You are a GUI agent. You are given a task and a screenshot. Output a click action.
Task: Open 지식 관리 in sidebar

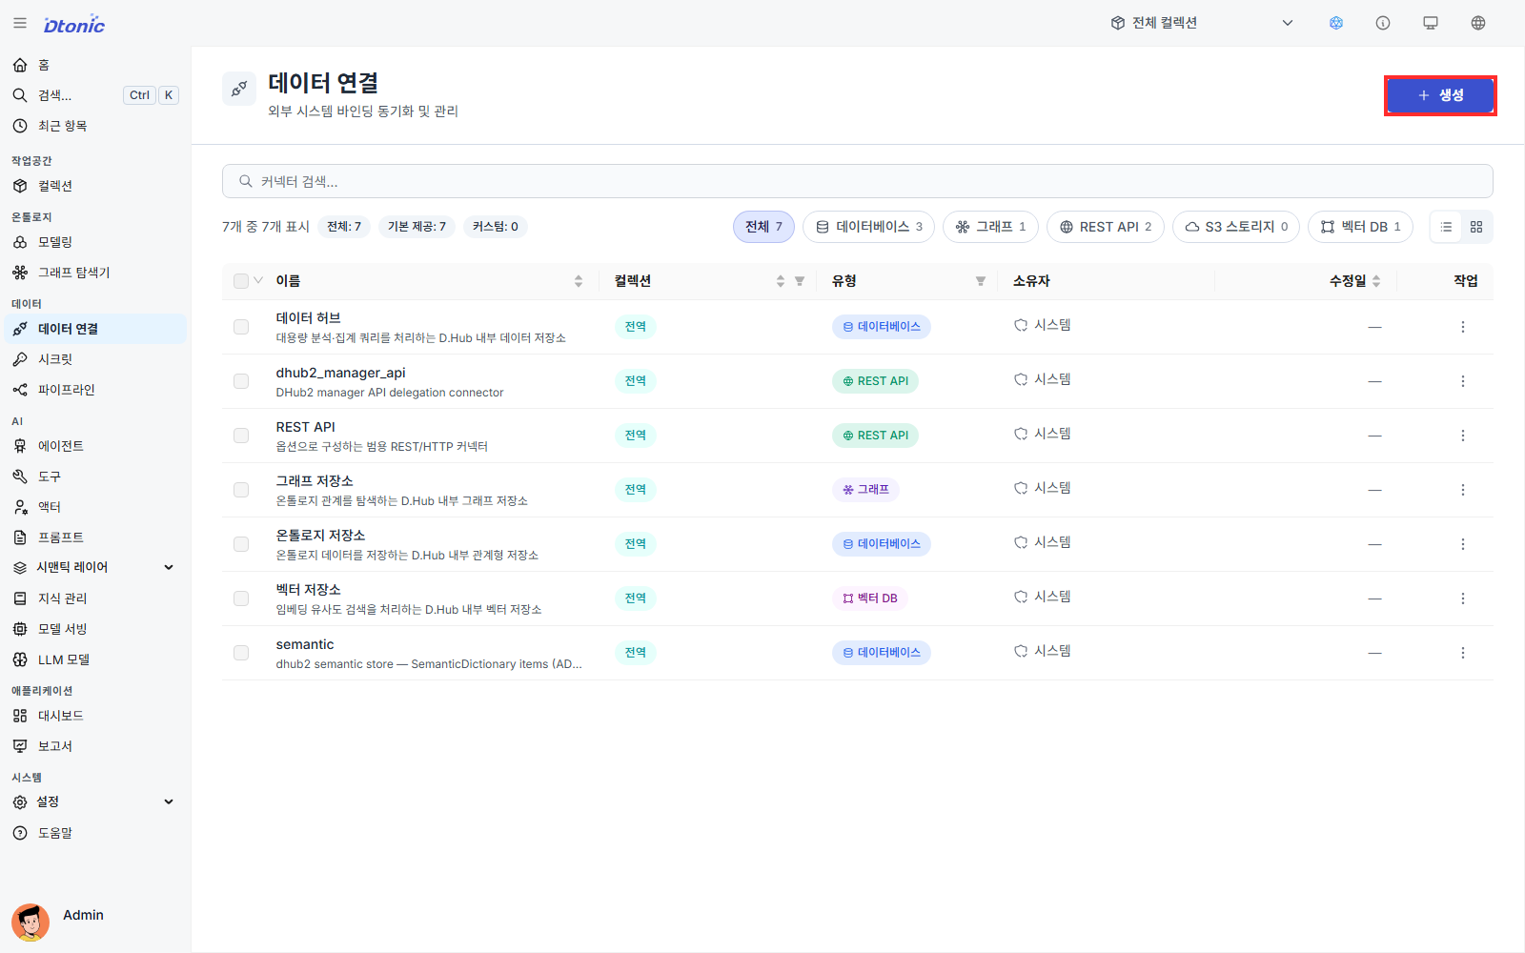coord(95,598)
